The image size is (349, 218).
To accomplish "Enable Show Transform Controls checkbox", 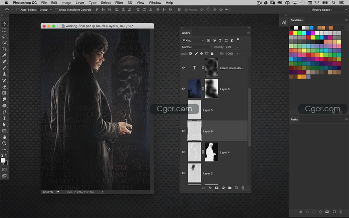I will 56,10.
